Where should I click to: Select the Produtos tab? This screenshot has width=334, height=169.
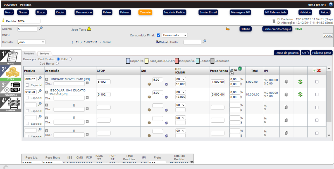29,53
